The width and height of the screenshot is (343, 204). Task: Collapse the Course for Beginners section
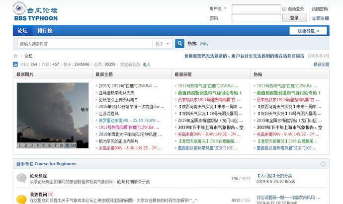point(323,164)
